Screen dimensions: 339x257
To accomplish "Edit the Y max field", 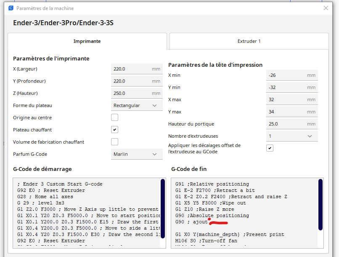I will click(292, 112).
